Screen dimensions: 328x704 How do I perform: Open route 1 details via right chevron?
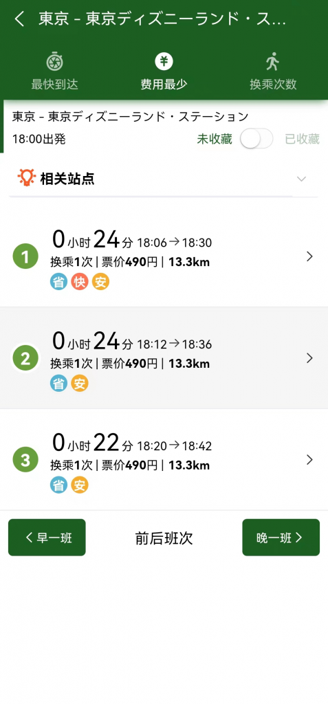click(309, 256)
